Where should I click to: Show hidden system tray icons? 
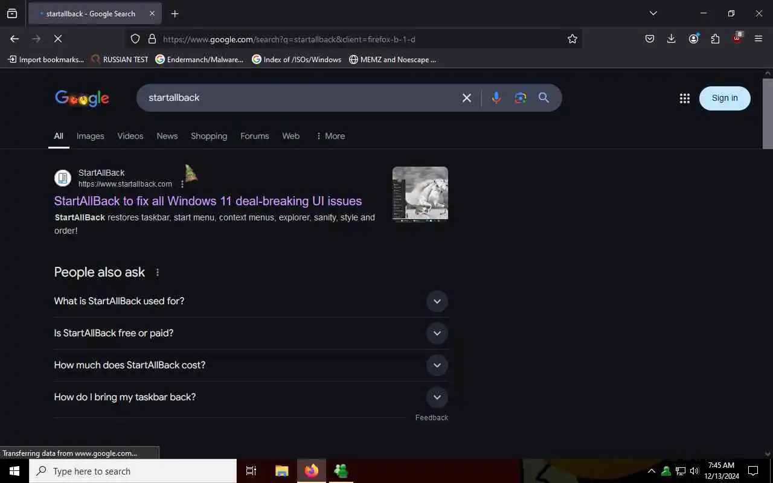652,471
